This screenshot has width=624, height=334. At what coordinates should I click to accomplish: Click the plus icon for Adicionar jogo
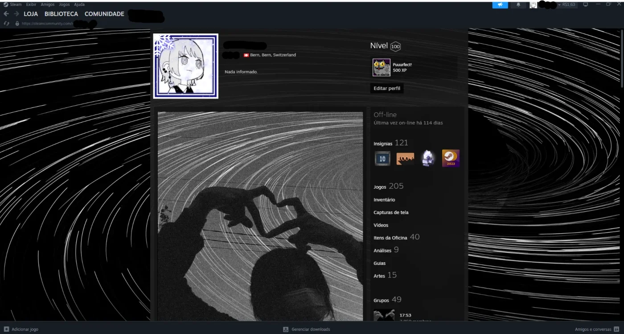[6, 329]
